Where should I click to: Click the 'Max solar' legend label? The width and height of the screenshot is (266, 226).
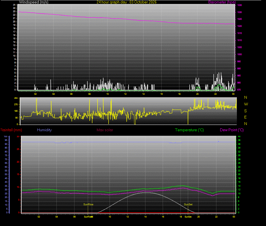coord(105,130)
